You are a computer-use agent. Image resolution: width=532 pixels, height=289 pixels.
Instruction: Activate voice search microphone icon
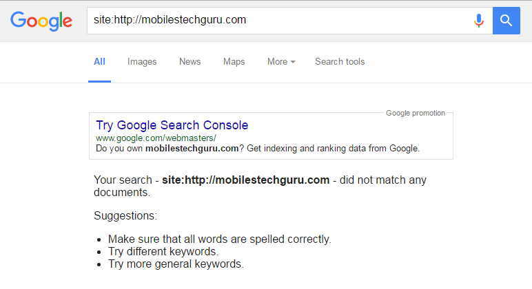(479, 21)
